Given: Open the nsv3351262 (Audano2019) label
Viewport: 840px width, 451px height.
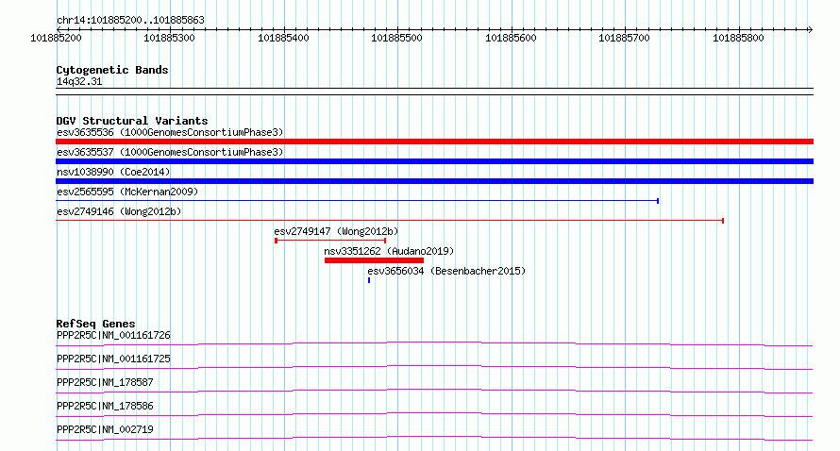Looking at the screenshot, I should (x=389, y=251).
